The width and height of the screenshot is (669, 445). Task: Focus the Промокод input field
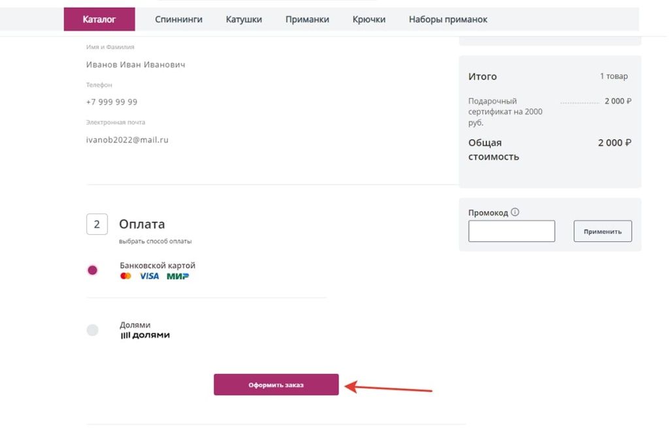pos(512,231)
